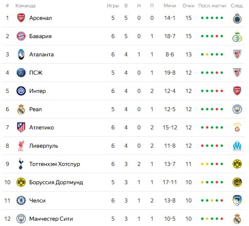Click the 'Команда' column header
The image size is (249, 226).
25,6
